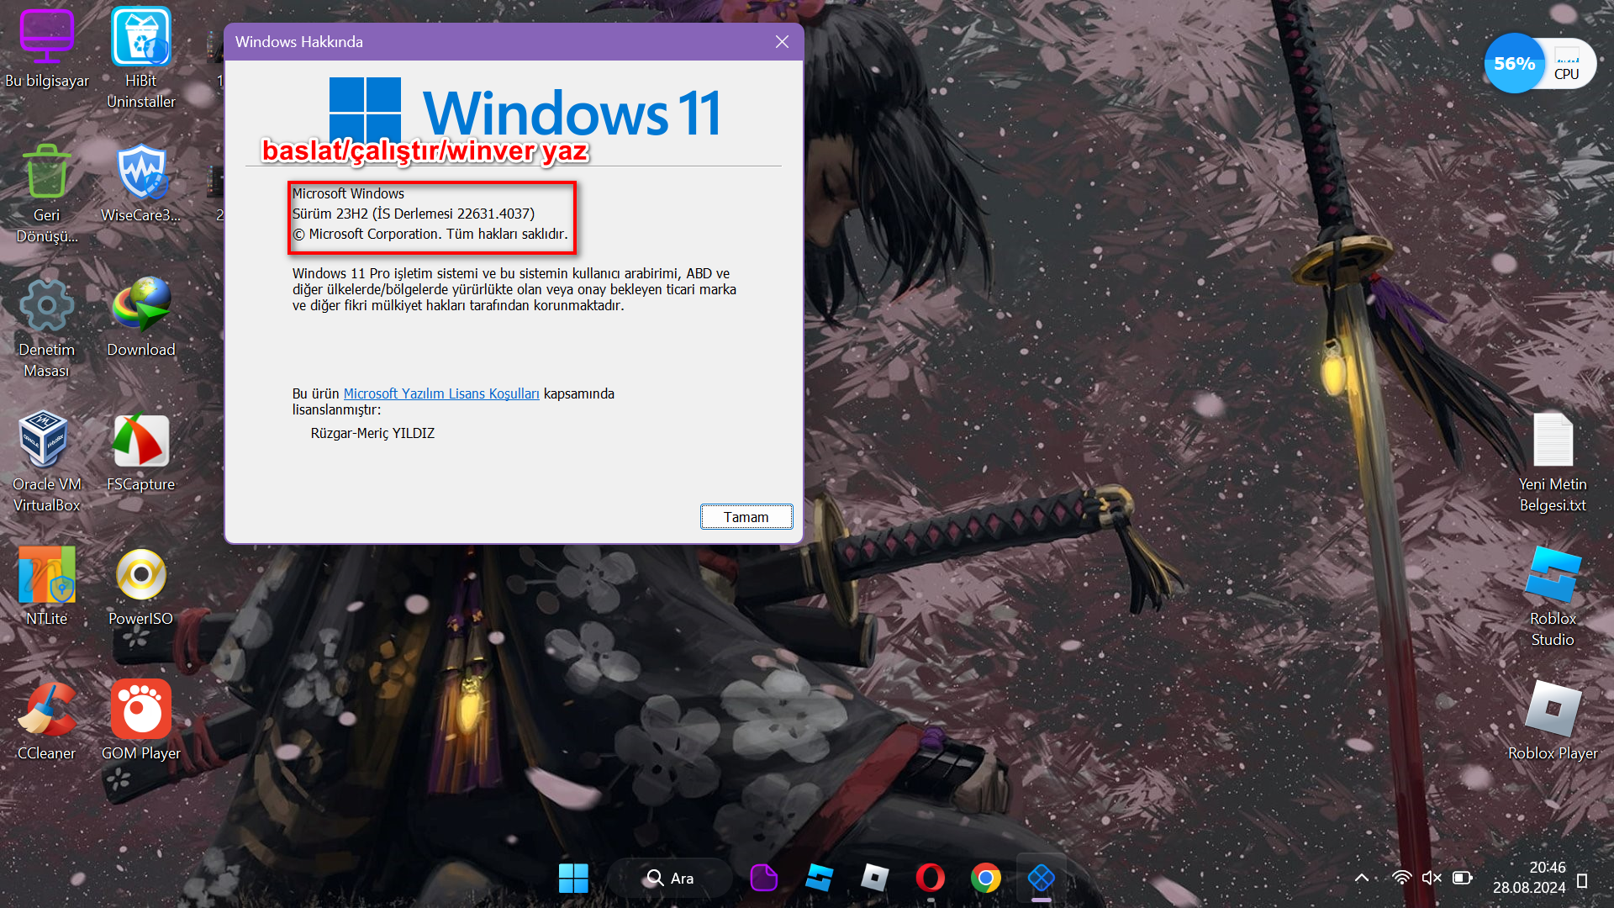Close the Windows Hakkında dialog
Viewport: 1614px width, 908px height.
click(782, 42)
